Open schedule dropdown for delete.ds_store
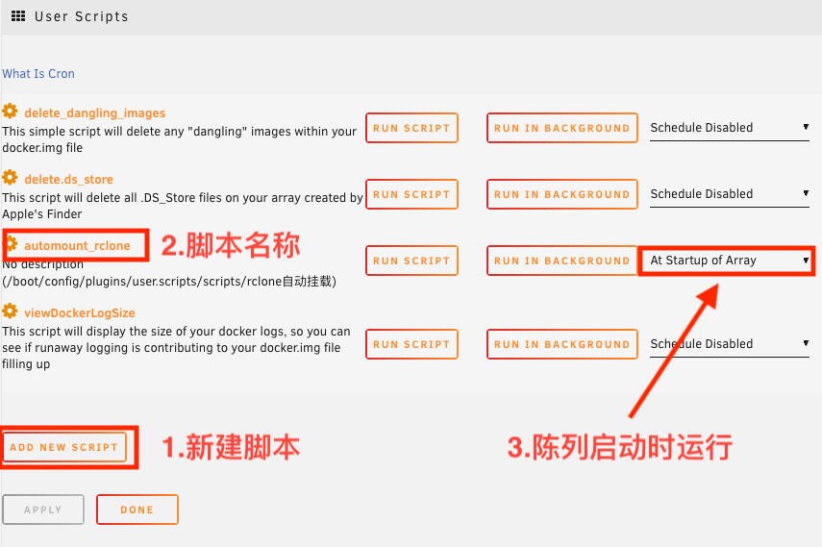This screenshot has width=822, height=547. click(x=729, y=194)
